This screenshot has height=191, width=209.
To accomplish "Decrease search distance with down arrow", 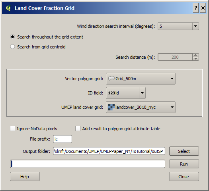I will click(x=196, y=59).
